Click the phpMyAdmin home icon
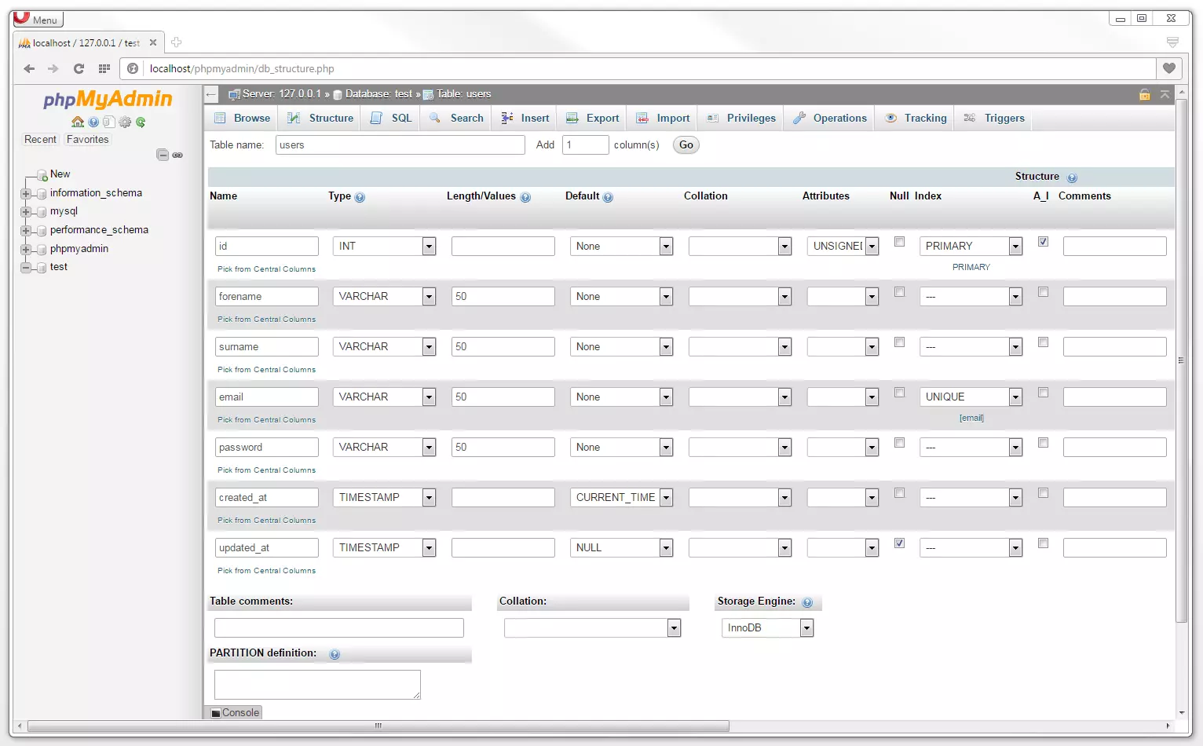The height and width of the screenshot is (746, 1203). click(x=77, y=122)
